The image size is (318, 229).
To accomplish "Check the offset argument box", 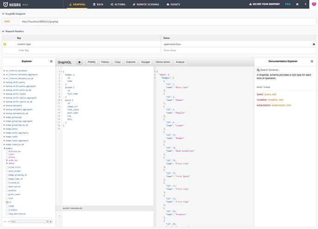I will pyautogui.click(x=7, y=157).
